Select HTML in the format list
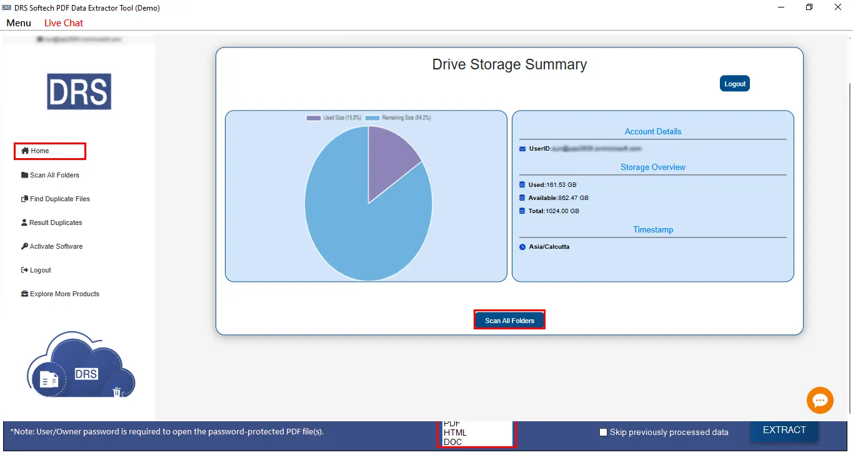 455,432
